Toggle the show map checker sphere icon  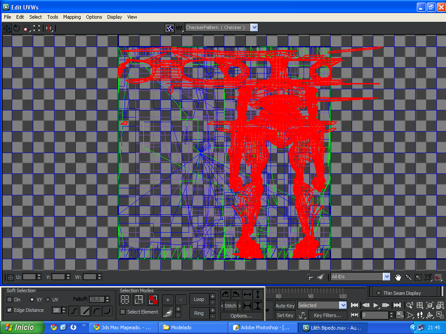pos(170,28)
